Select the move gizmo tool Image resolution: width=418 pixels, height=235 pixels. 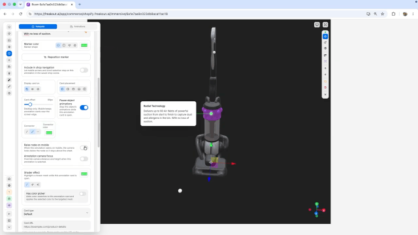tap(325, 37)
